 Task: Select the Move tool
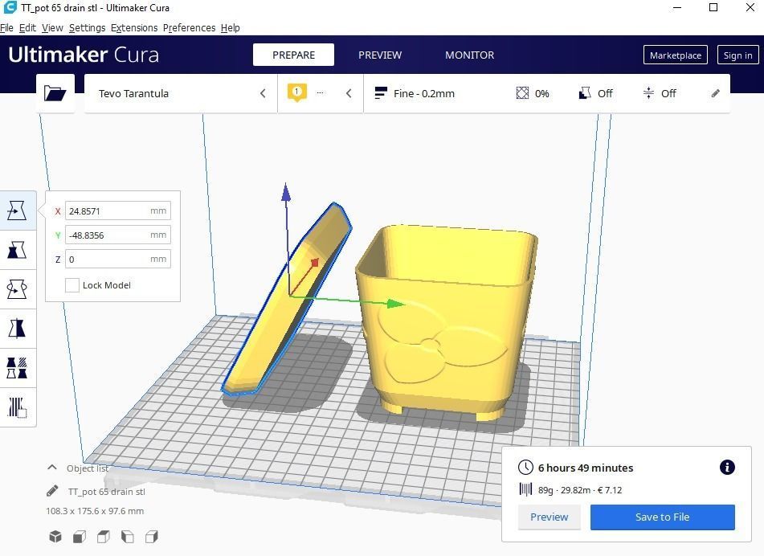coord(17,211)
